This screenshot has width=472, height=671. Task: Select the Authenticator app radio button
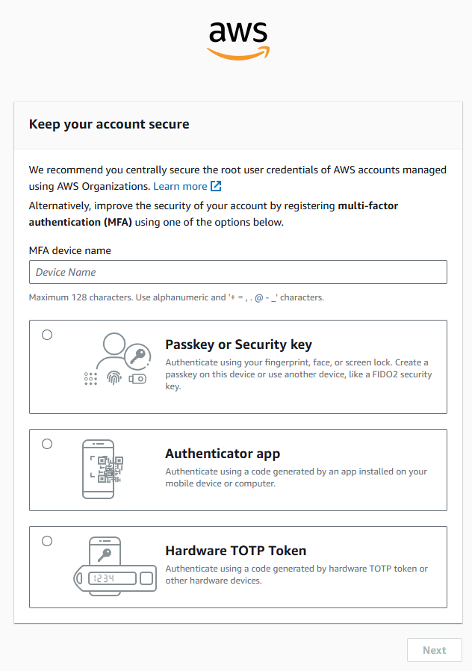(x=47, y=444)
